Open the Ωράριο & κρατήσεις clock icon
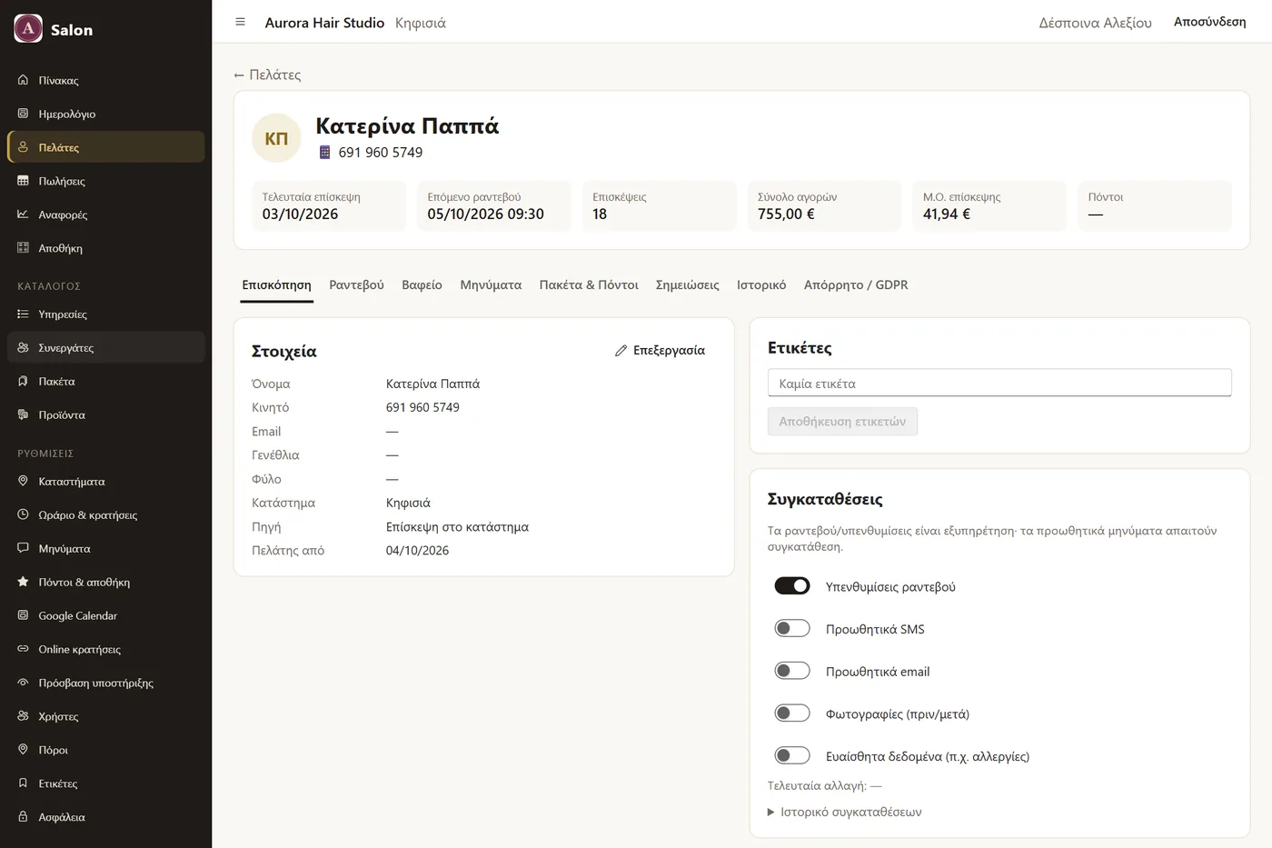Viewport: 1272px width, 848px height. [24, 515]
